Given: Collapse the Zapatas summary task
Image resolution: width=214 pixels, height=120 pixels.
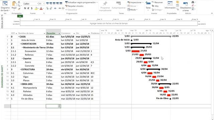Looking at the screenshot, I should coord(22,59).
